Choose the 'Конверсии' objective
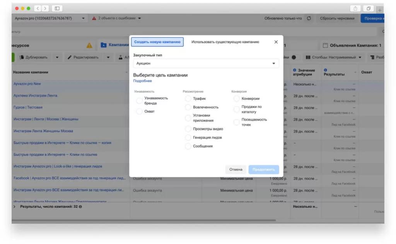 click(236, 98)
